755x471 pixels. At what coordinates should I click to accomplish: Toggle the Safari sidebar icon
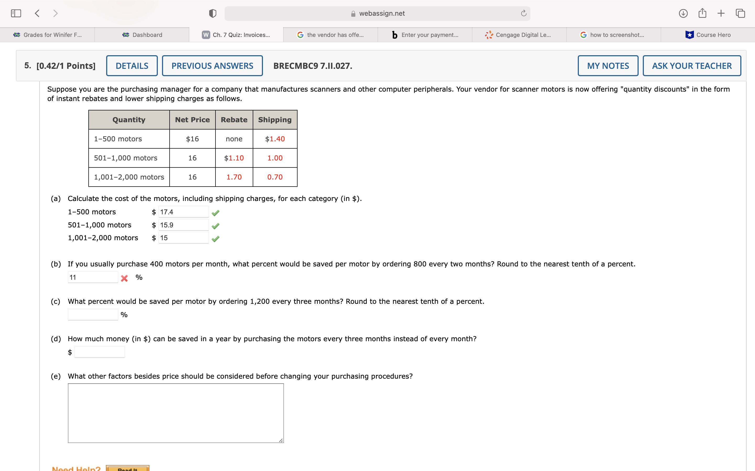tap(16, 13)
